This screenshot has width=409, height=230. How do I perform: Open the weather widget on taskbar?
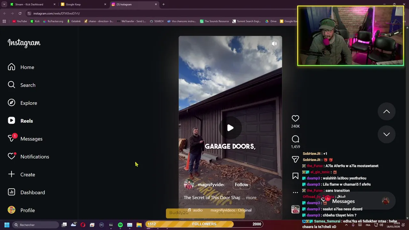74,225
